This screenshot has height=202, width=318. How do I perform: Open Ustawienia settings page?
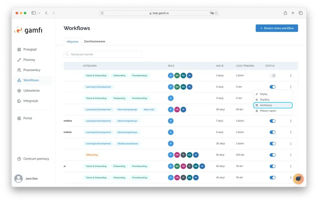(31, 90)
